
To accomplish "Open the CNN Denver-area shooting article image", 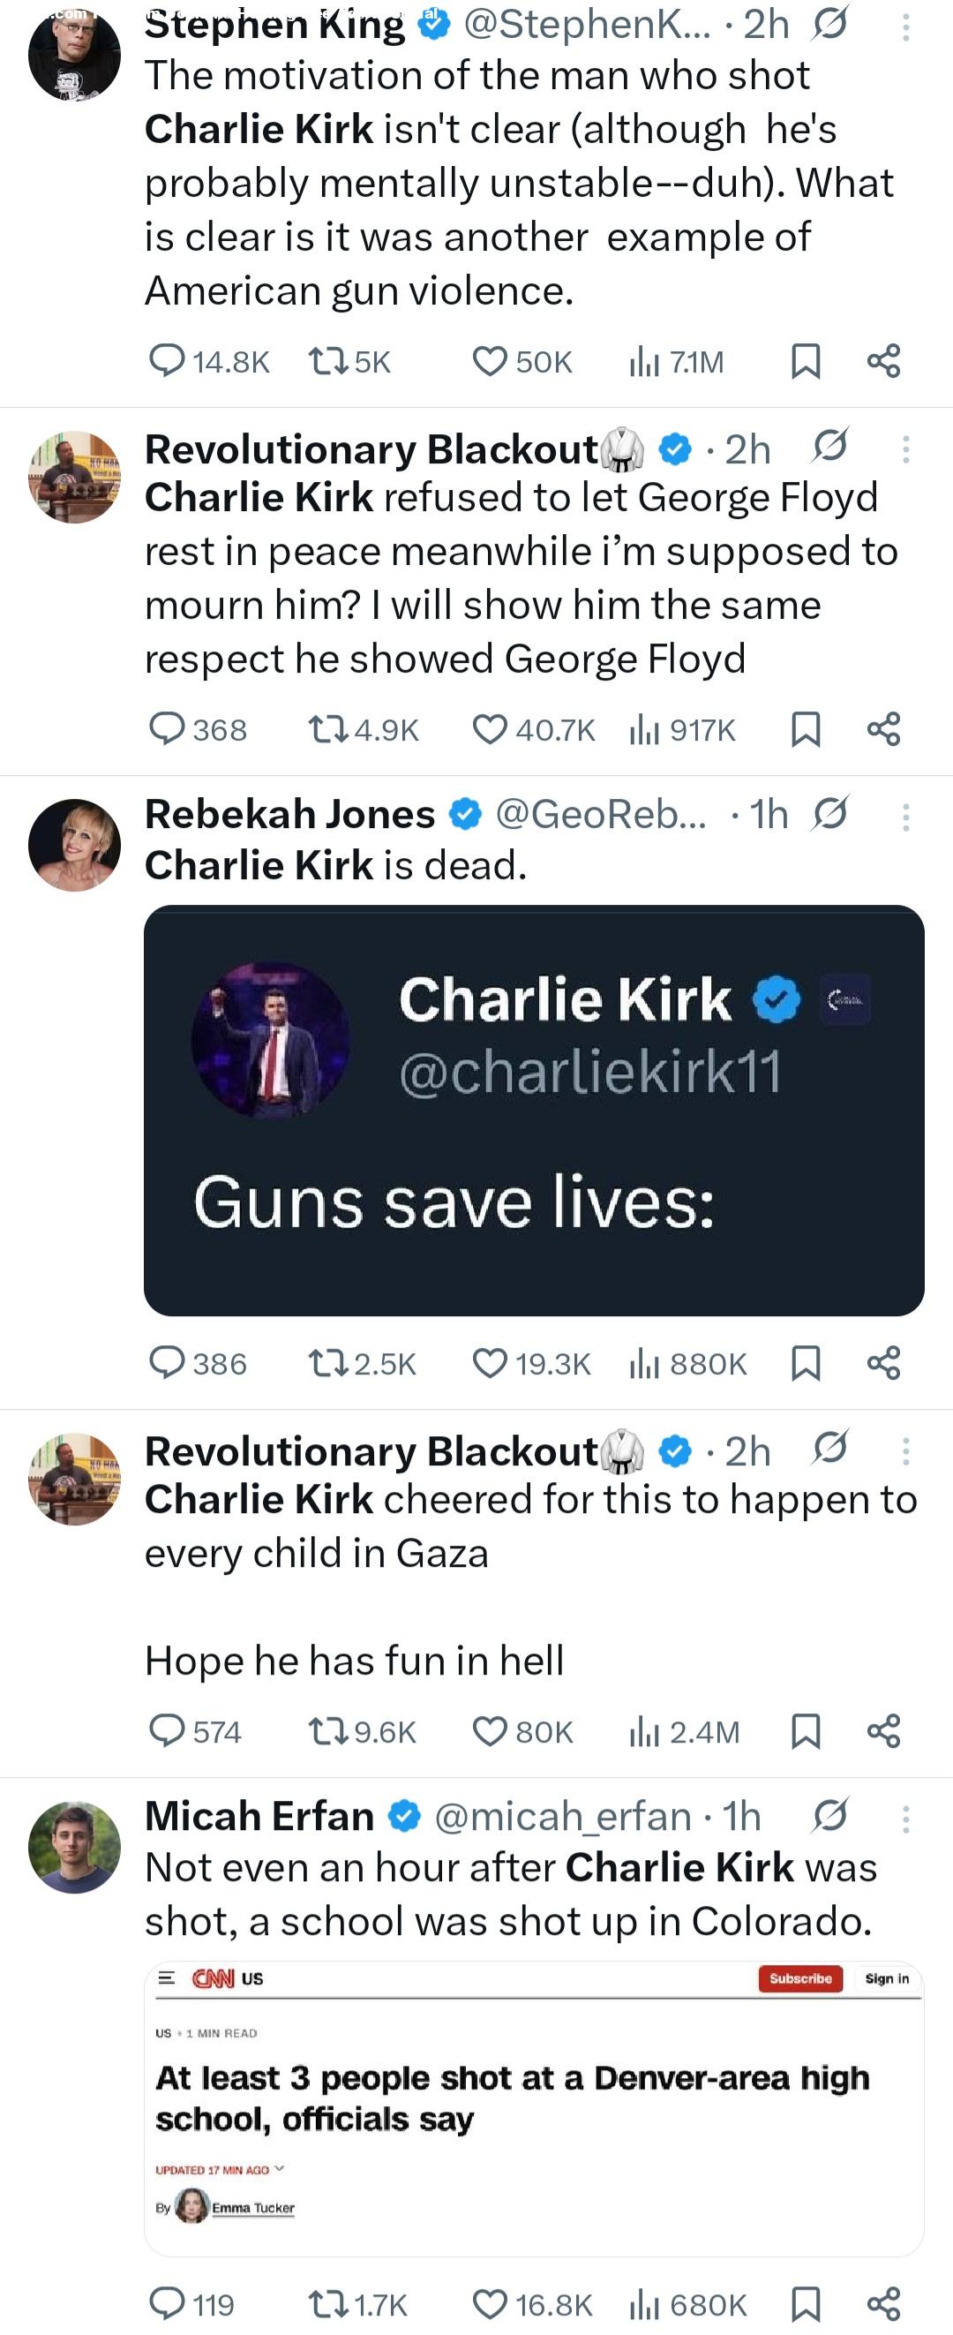I will (534, 2110).
